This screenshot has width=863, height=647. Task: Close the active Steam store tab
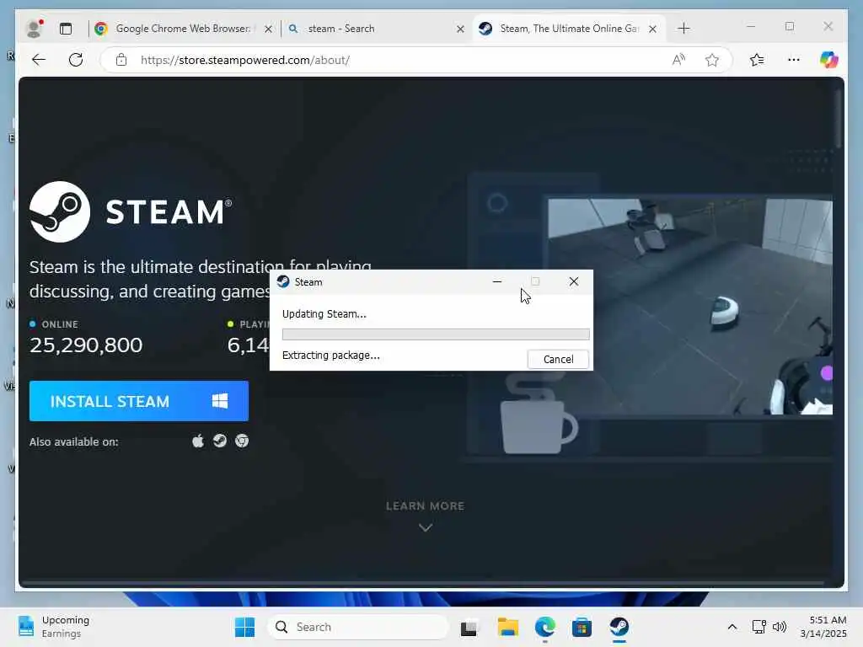click(x=653, y=29)
